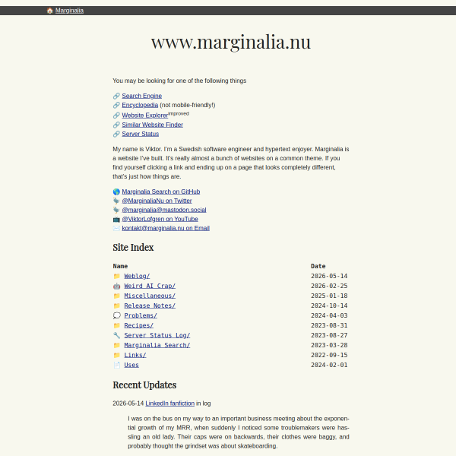Click date 2024-04-03 in site index
This screenshot has height=456, width=456.
coord(329,315)
